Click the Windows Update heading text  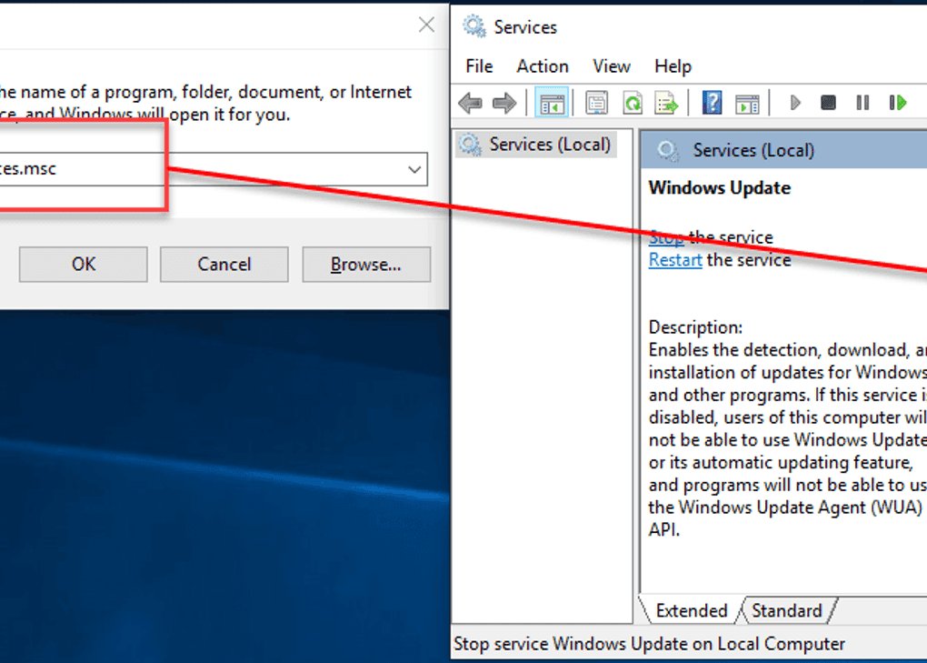(720, 188)
